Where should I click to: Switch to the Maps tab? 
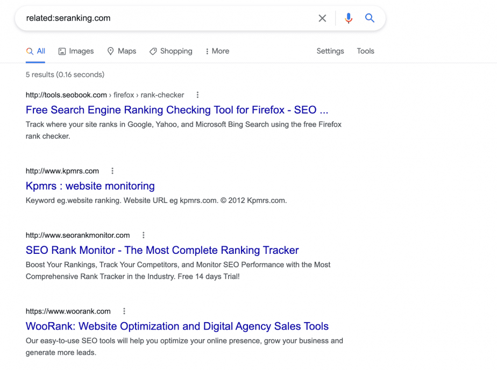click(x=122, y=51)
